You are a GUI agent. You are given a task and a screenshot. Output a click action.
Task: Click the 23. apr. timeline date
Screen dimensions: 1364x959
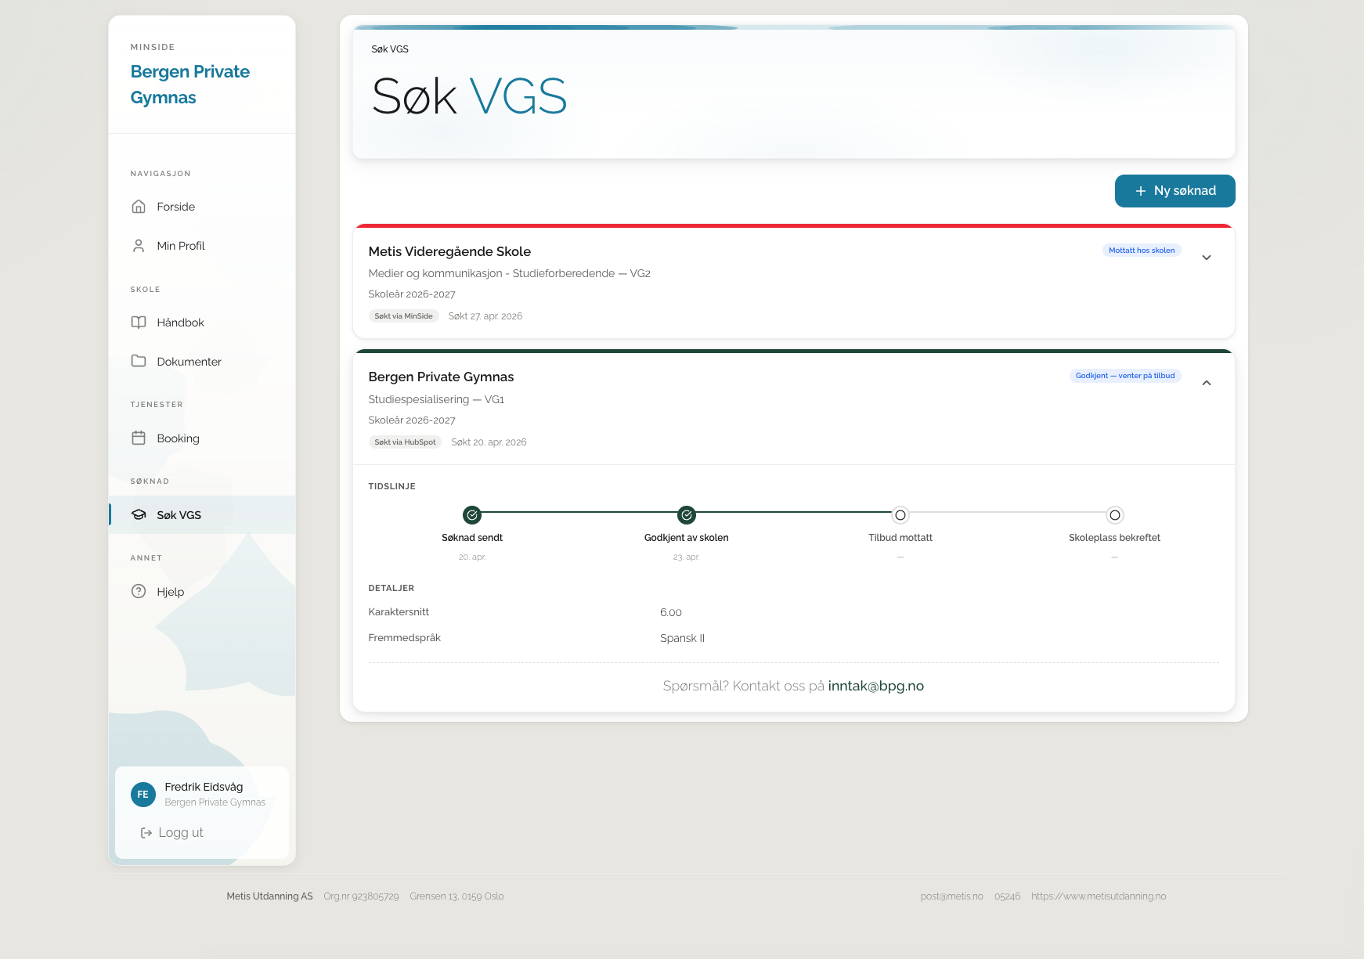tap(687, 557)
